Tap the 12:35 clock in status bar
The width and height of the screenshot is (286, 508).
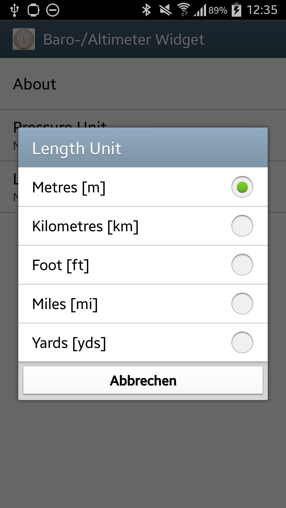262,10
